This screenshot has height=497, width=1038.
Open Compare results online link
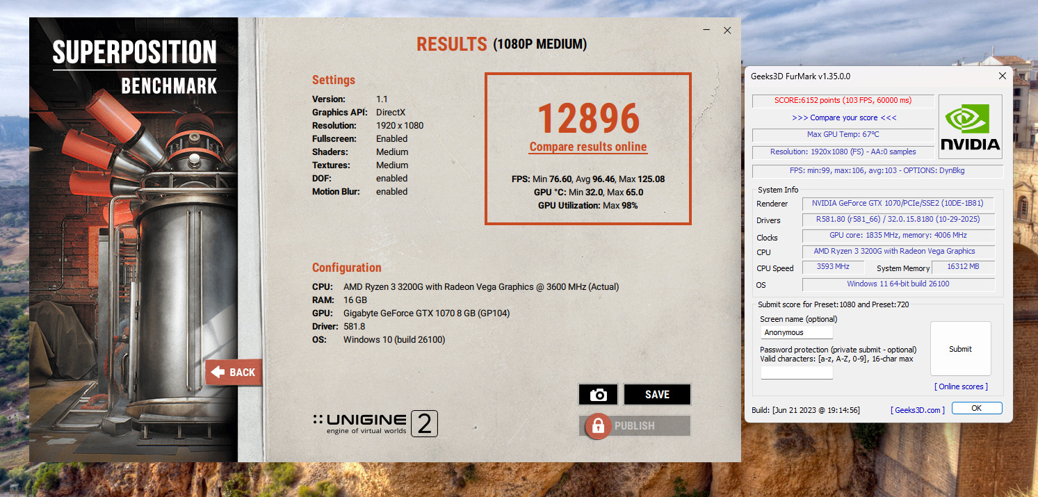(588, 147)
